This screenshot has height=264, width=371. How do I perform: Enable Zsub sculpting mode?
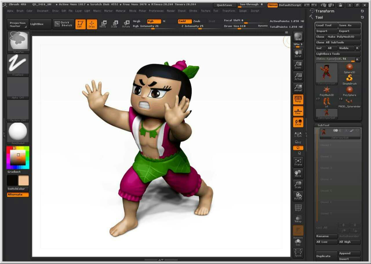coord(197,21)
